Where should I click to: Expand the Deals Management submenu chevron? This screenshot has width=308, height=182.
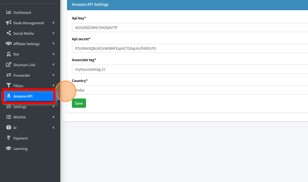click(x=53, y=23)
